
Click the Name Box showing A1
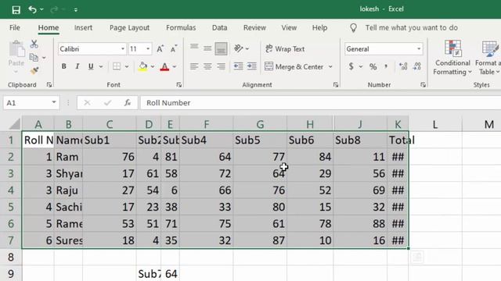(x=31, y=102)
